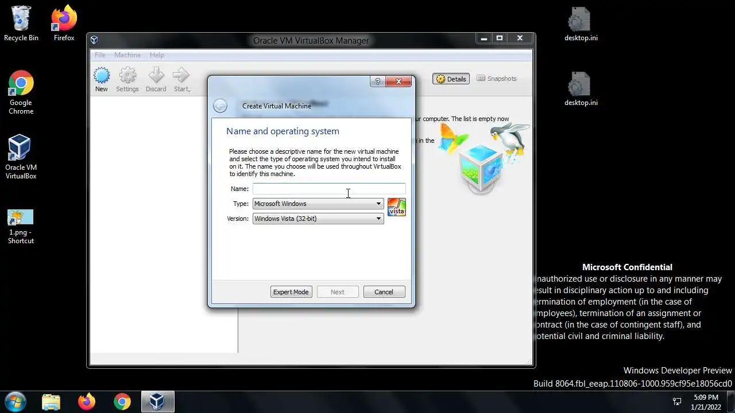The image size is (735, 413).
Task: Close the Create Virtual Machine dialog
Action: click(x=399, y=81)
